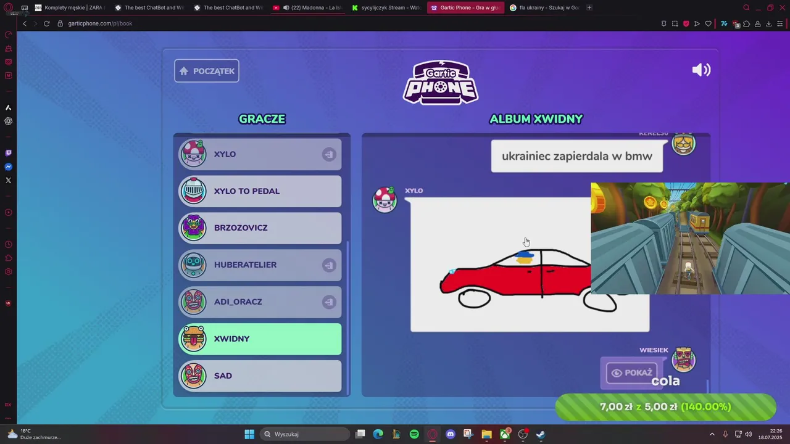
Task: Open the ad blocker shield icon
Action: pyautogui.click(x=686, y=23)
